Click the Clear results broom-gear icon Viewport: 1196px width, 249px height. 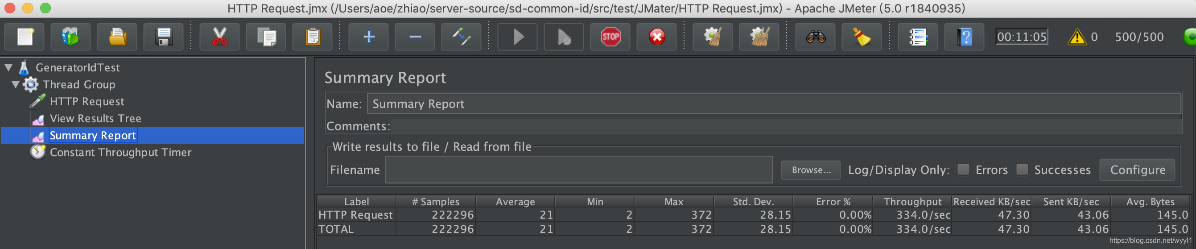click(713, 37)
